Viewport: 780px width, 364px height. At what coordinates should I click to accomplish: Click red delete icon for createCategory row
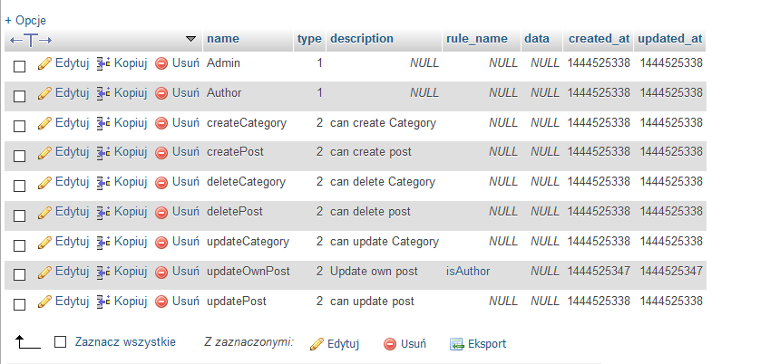pos(161,123)
